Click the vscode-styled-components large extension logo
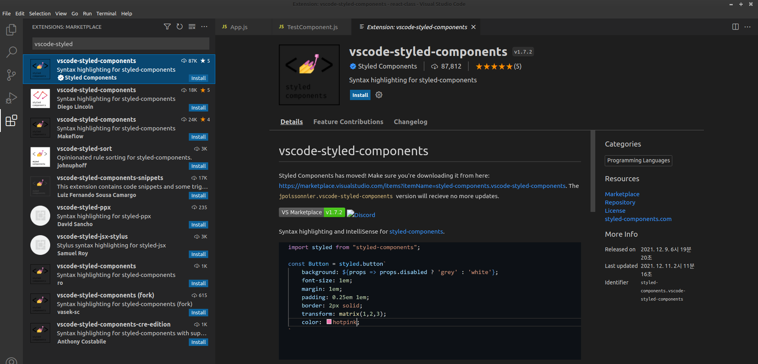758x364 pixels. 309,75
